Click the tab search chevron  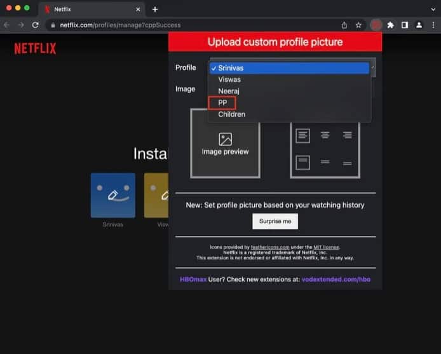pos(433,10)
